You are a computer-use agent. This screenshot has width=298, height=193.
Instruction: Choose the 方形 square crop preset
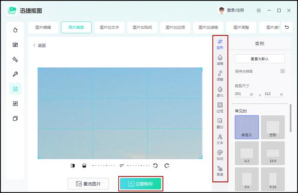[273, 127]
